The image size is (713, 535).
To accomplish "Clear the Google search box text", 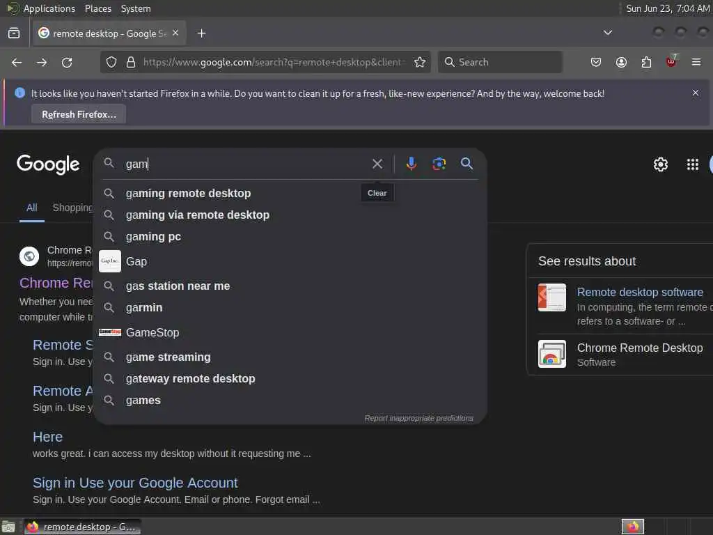I will 377,164.
